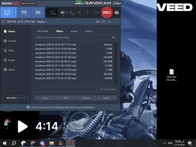Click the Windows Start button in taskbar
Image resolution: width=196 pixels, height=147 pixels.
coord(5,143)
